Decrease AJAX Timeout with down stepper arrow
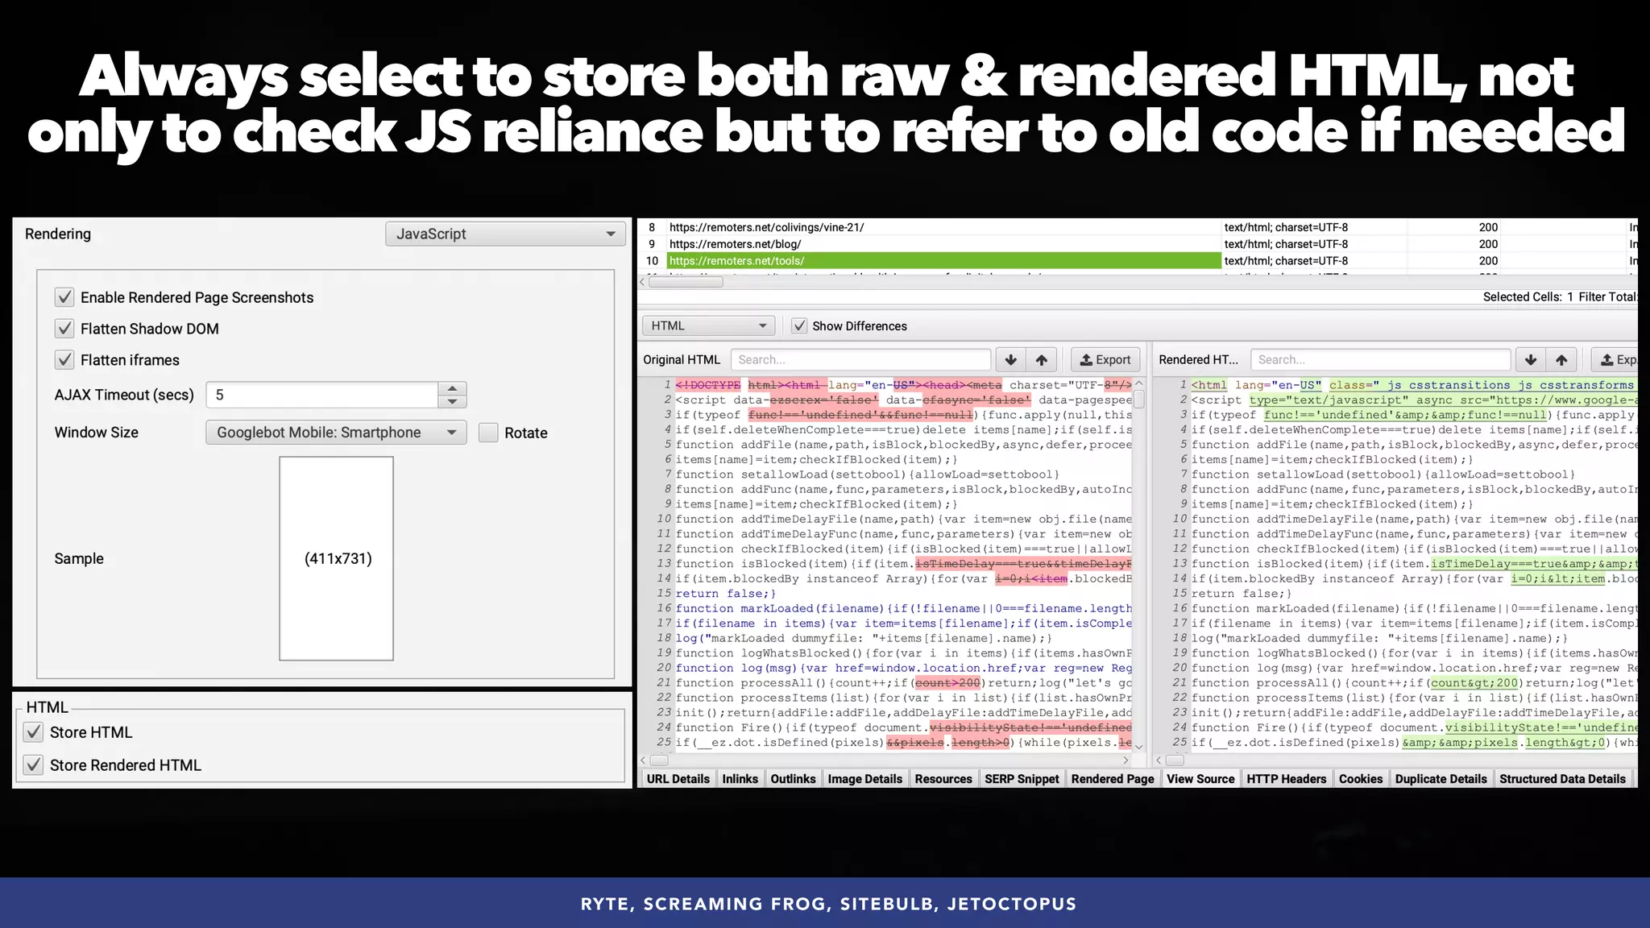This screenshot has height=928, width=1650. point(452,401)
